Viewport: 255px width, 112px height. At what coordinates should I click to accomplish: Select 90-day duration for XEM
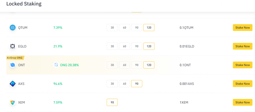[x=112, y=102]
